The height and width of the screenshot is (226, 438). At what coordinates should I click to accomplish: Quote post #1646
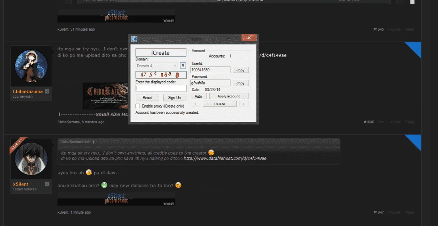pyautogui.click(x=394, y=122)
